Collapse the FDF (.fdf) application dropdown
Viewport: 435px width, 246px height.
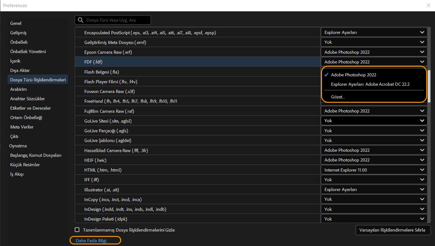[374, 62]
